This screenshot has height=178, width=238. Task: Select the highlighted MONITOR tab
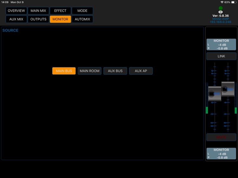[x=60, y=19]
